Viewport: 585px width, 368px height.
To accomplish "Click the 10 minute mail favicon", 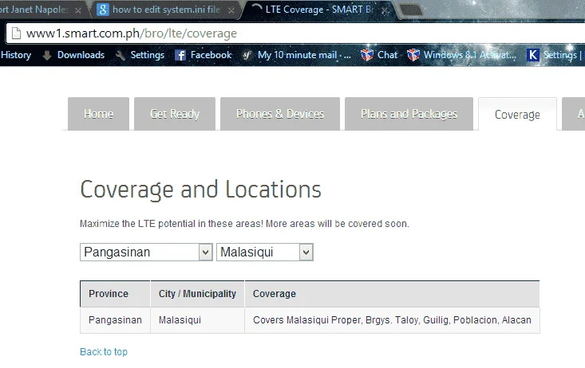I will pos(247,55).
